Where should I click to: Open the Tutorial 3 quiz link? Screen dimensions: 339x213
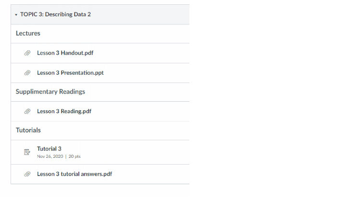click(49, 149)
